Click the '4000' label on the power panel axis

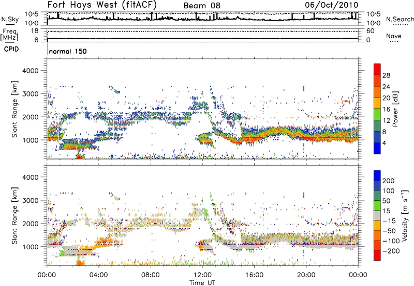pyautogui.click(x=30, y=71)
